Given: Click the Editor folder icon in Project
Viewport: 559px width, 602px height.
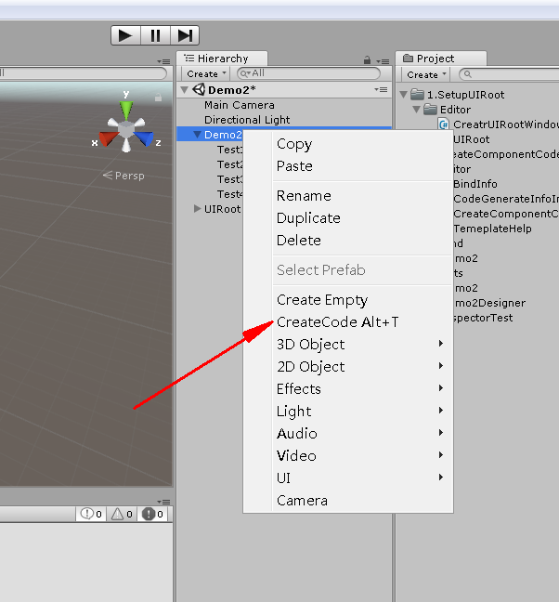Looking at the screenshot, I should point(431,110).
